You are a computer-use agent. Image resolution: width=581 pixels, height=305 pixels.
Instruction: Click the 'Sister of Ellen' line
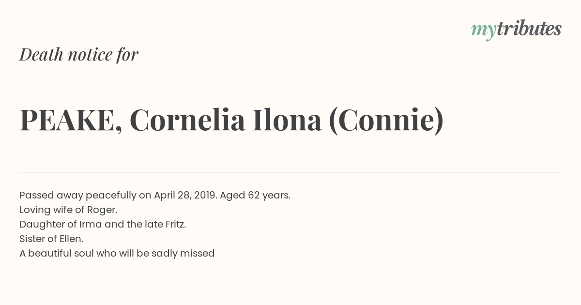(51, 239)
